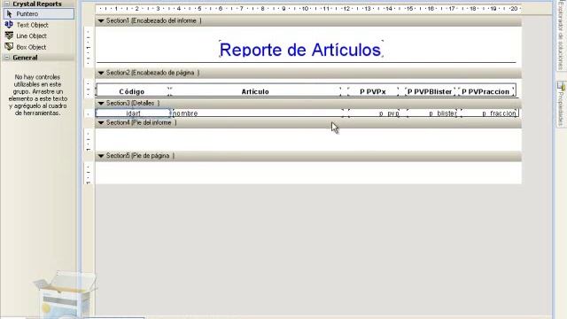Screen dimensions: 567x319
Task: Select the p_blister detail field
Action: (x=431, y=113)
